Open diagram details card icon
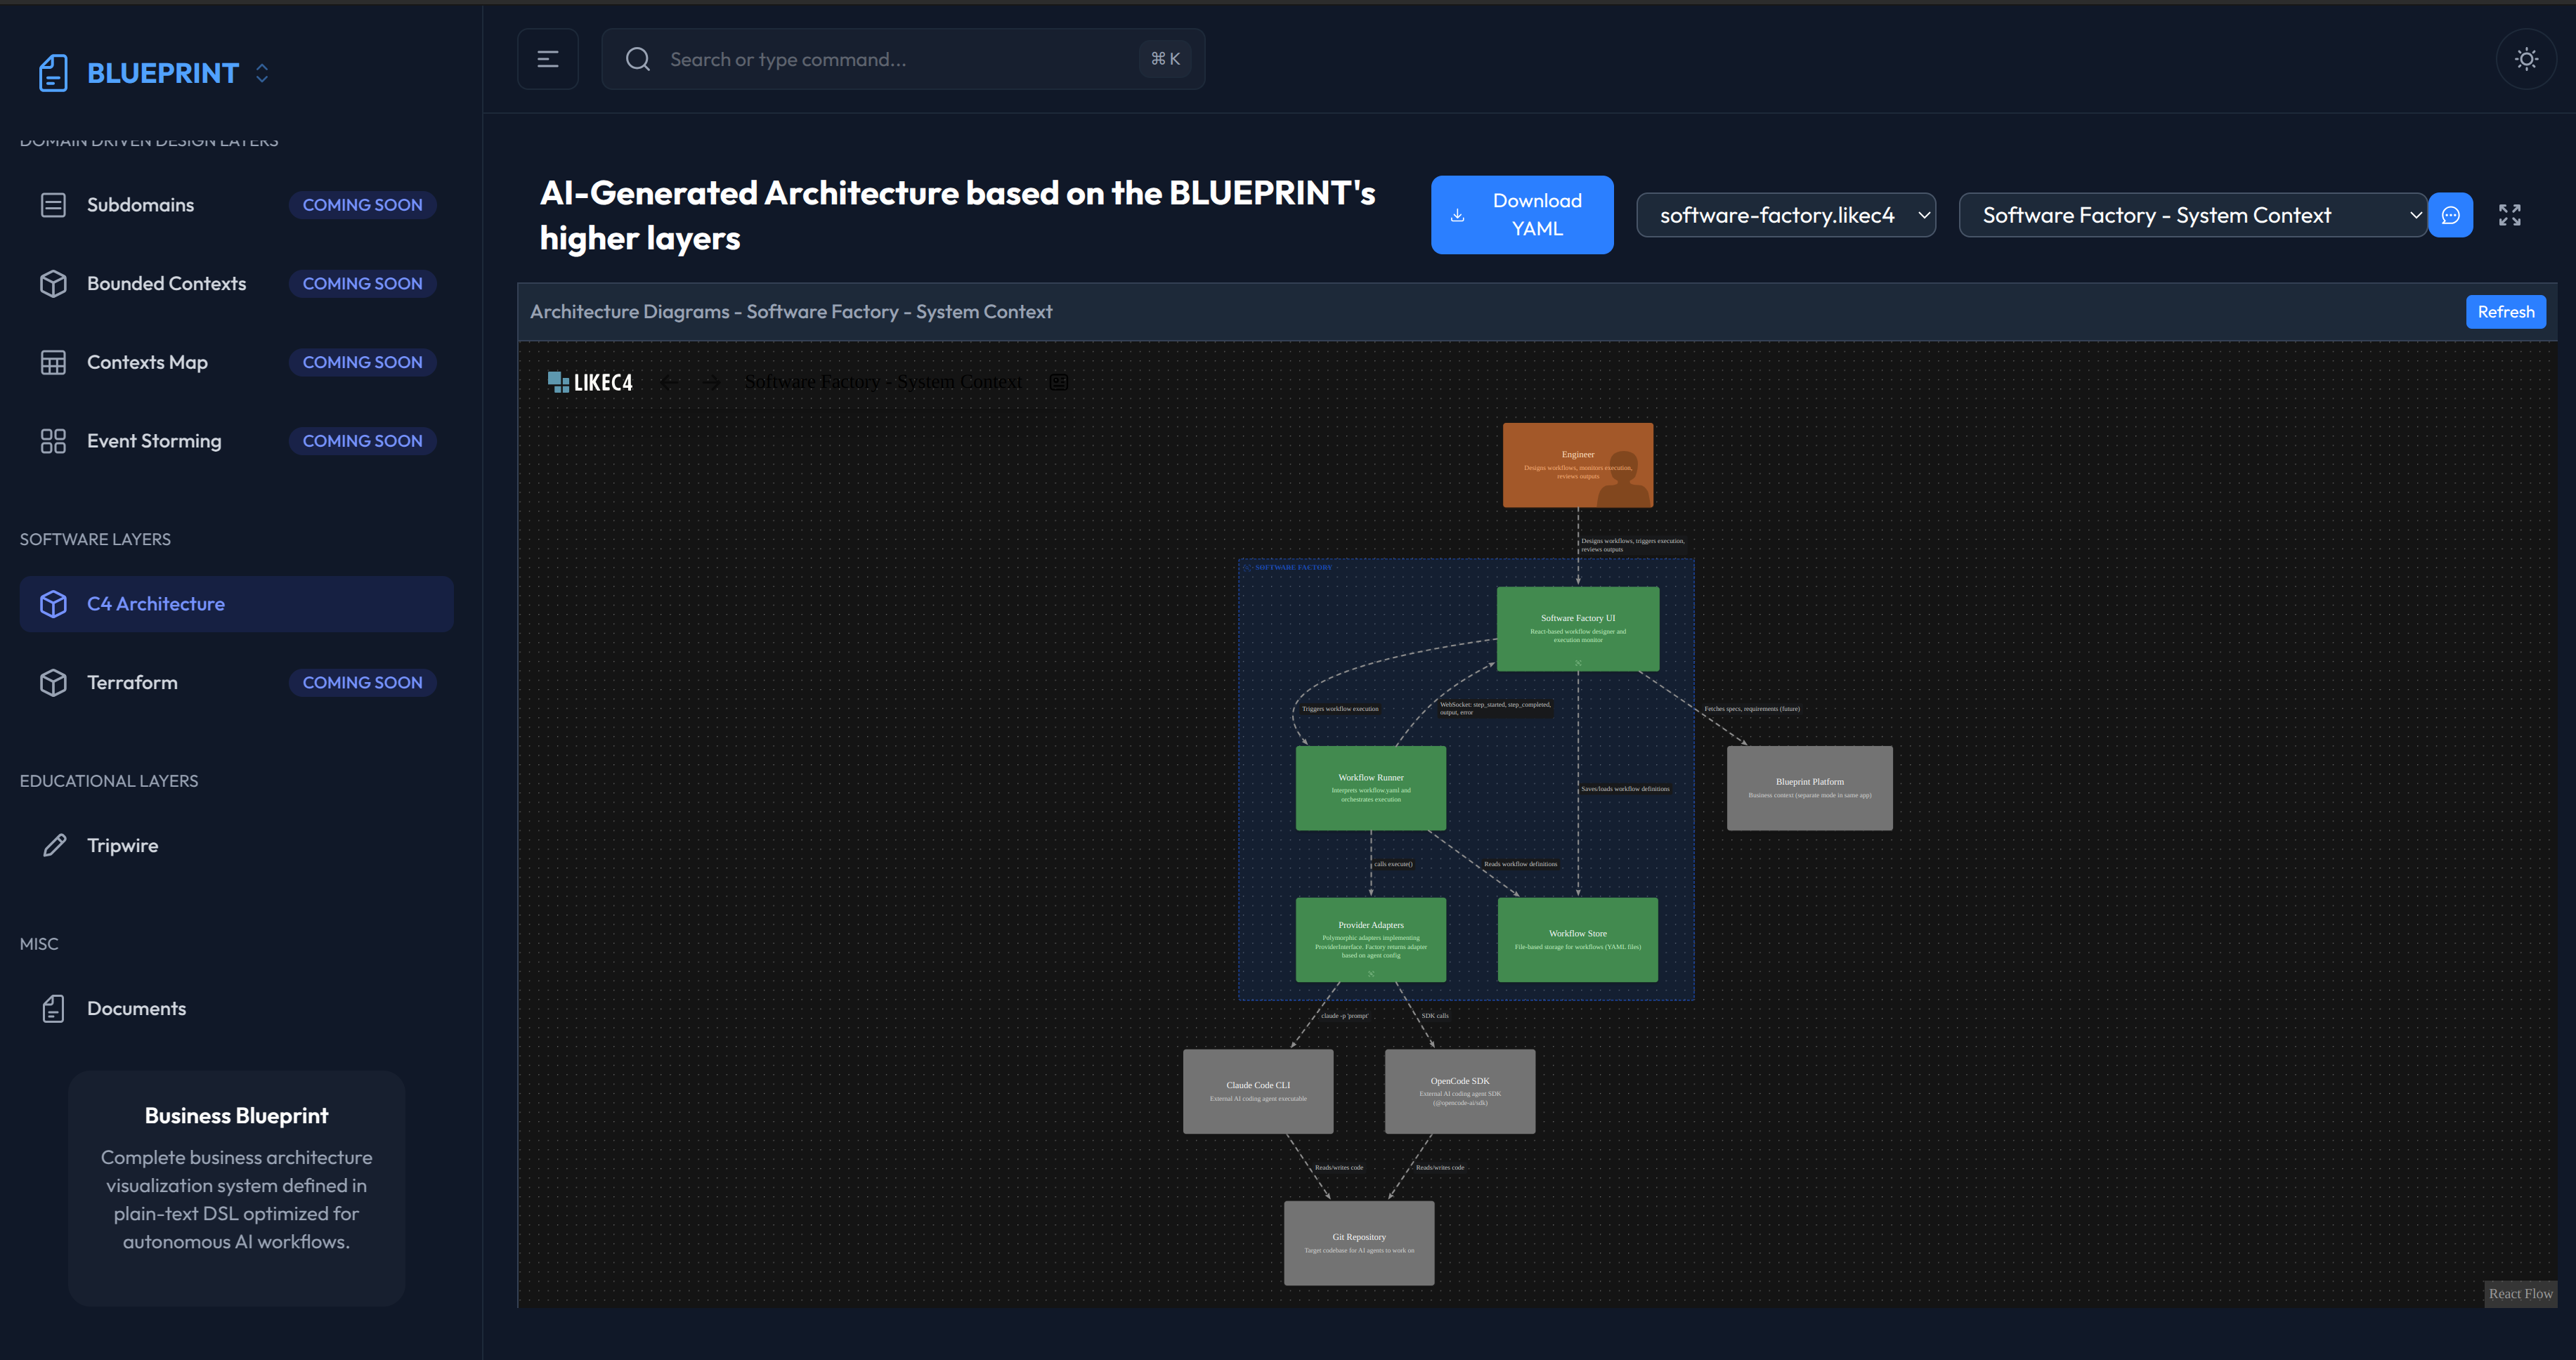The height and width of the screenshot is (1360, 2576). tap(1059, 382)
